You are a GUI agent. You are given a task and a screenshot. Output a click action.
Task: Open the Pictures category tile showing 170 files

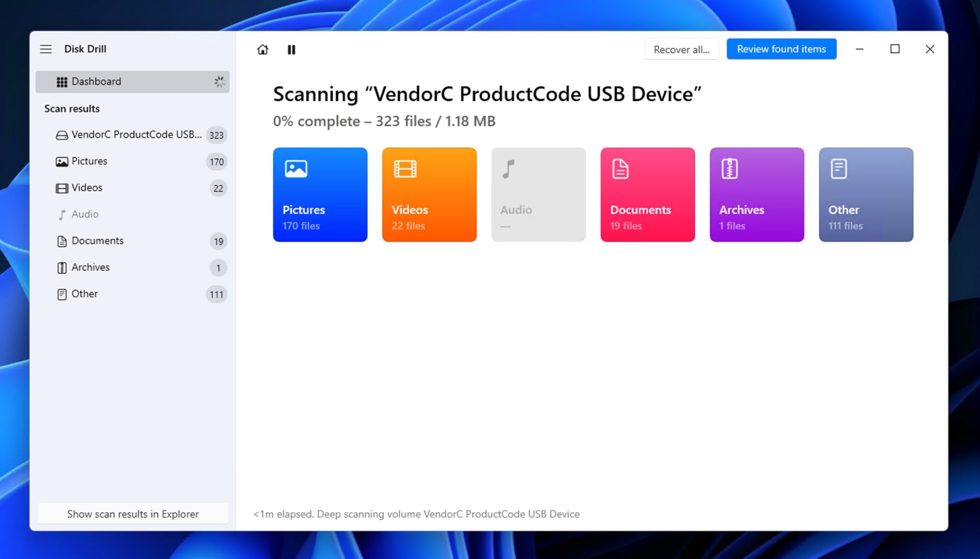pyautogui.click(x=320, y=194)
